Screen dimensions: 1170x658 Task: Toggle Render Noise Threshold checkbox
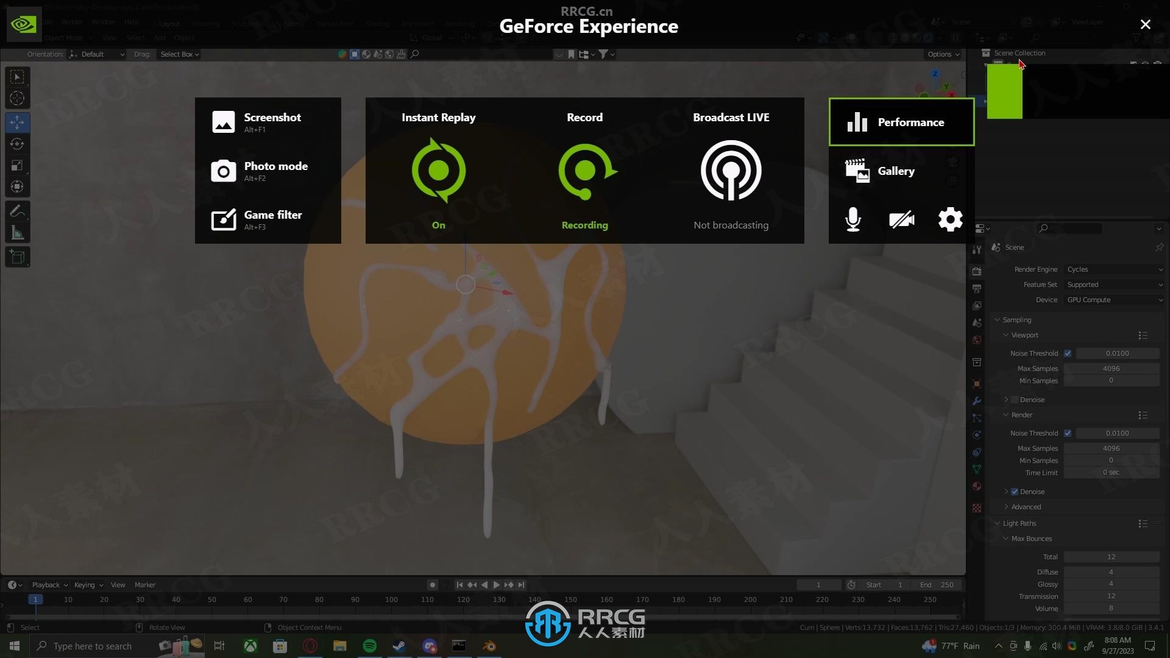(1068, 433)
